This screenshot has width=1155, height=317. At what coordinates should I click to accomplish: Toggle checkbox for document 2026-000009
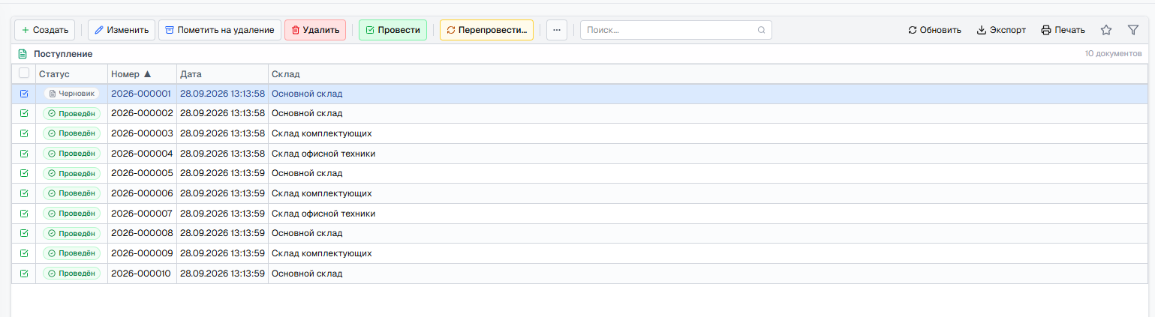(x=24, y=253)
